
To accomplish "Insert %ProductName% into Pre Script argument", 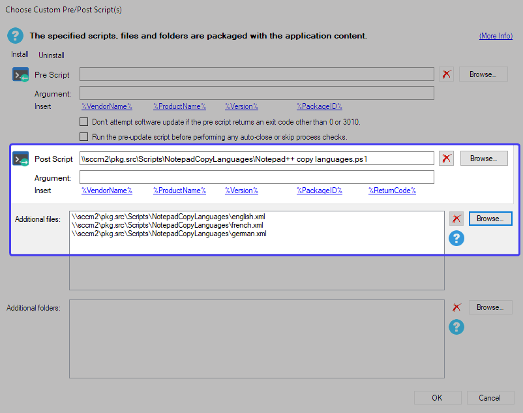I will (180, 106).
